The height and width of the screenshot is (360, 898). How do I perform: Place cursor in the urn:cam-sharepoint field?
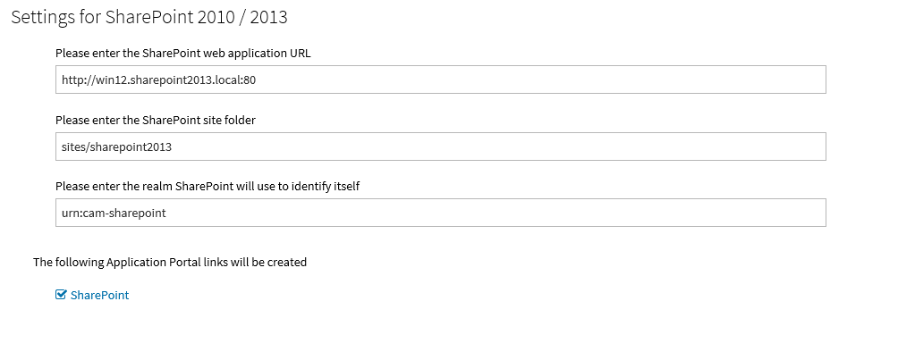tap(440, 213)
